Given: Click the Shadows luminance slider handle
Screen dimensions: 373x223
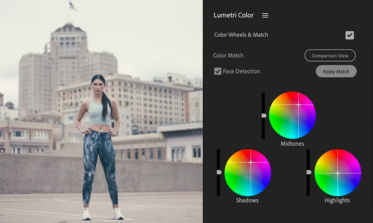Looking at the screenshot, I should (x=219, y=172).
